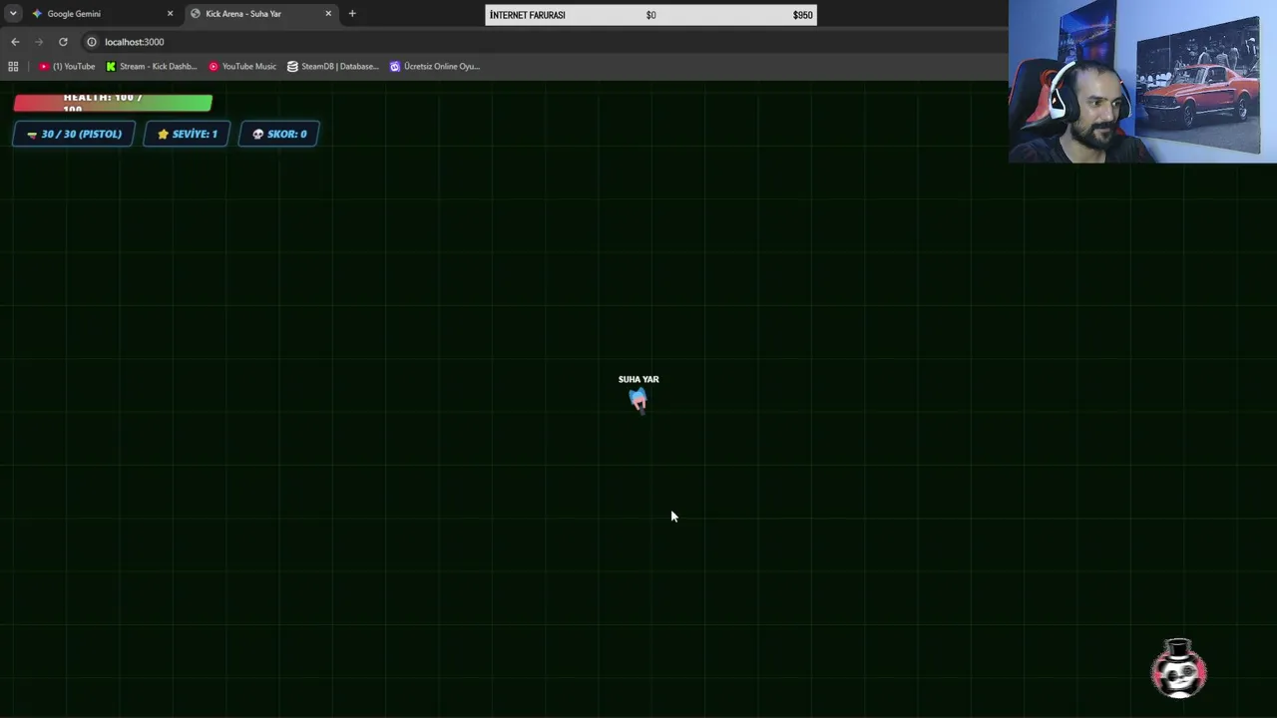Click the skull icon in the score badge
The image size is (1277, 718).
click(x=257, y=134)
